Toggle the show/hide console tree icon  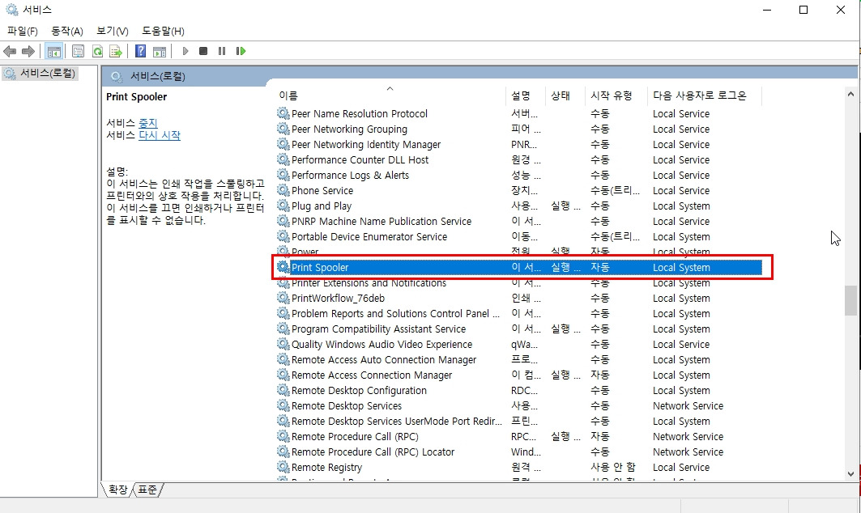tap(53, 52)
